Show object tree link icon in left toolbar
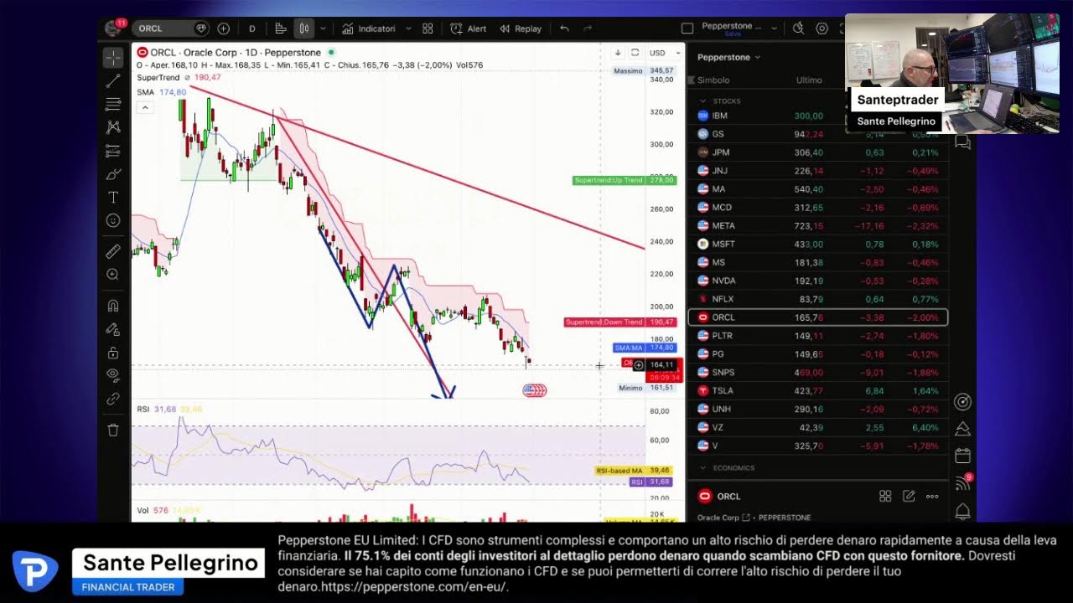Screen dimensions: 1073x603 (x=113, y=399)
